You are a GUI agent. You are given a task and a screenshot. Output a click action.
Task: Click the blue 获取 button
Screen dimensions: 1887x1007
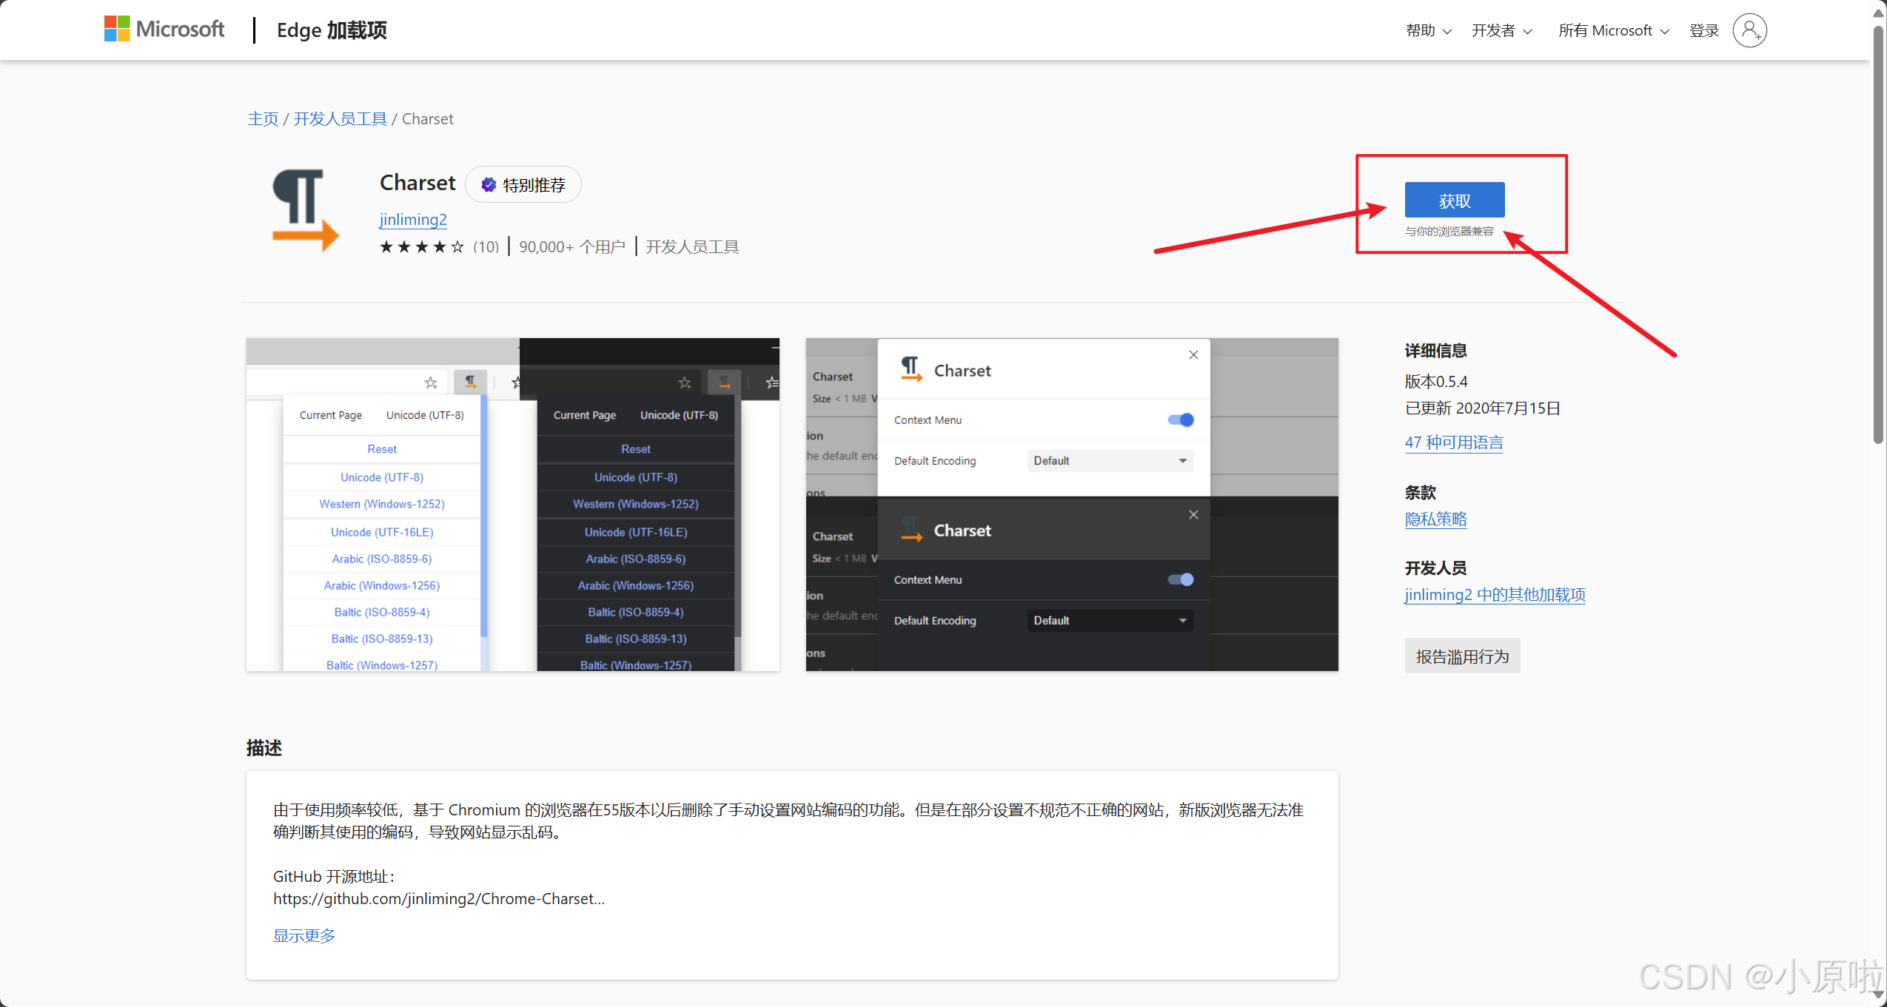[1454, 201]
